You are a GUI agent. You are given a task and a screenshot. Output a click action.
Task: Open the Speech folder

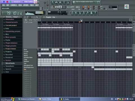[8, 69]
